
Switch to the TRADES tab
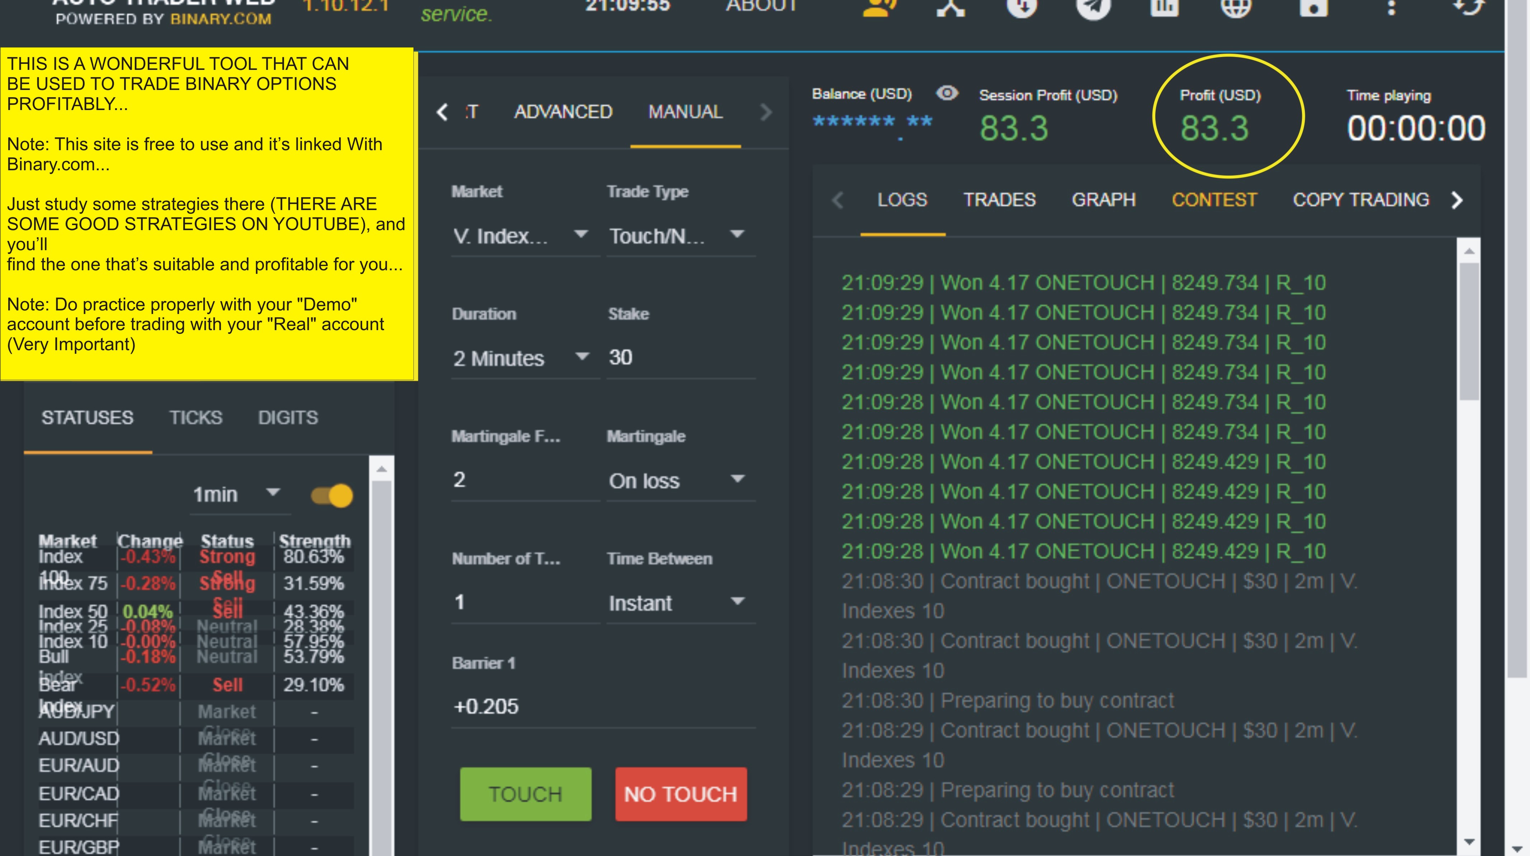[x=999, y=200]
